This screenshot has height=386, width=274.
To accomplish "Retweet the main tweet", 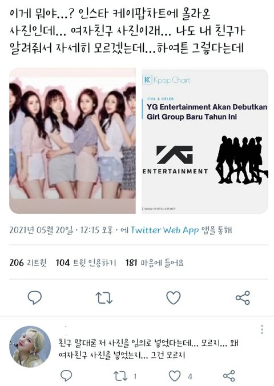I will [104, 297].
